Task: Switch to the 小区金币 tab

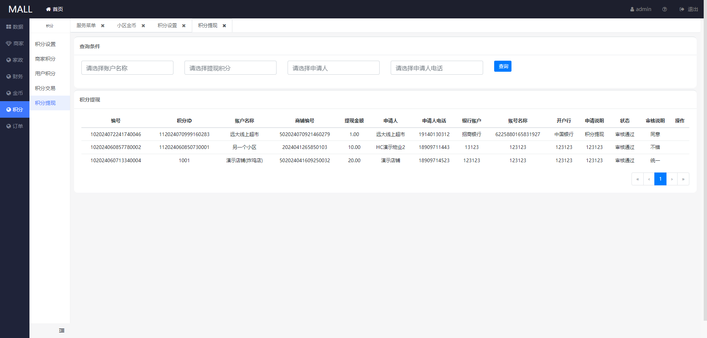Action: pos(127,25)
